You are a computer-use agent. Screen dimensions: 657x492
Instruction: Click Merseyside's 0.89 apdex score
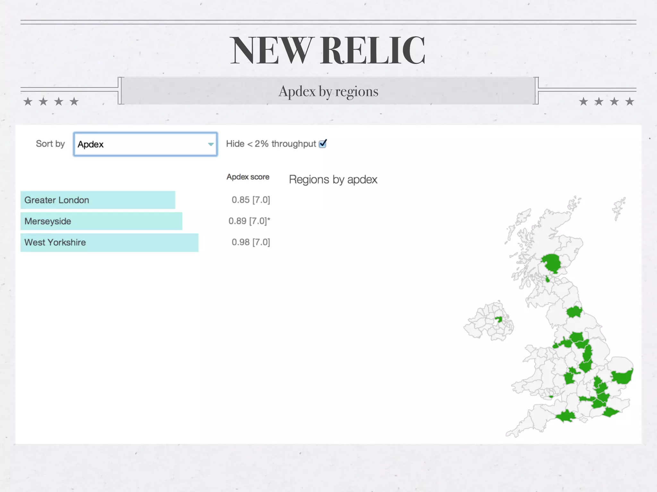click(249, 221)
